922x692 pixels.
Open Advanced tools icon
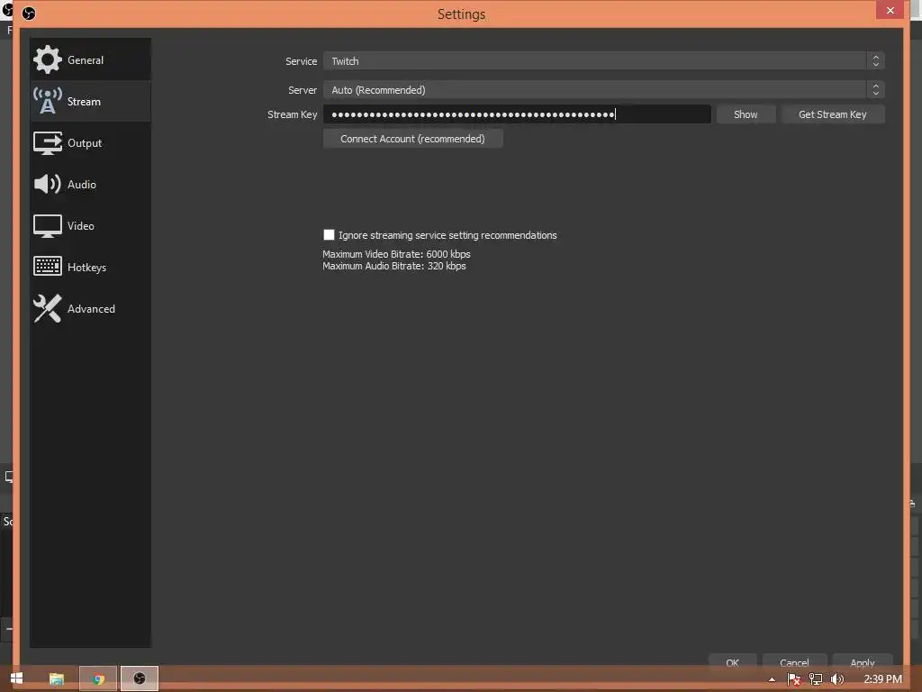(47, 308)
